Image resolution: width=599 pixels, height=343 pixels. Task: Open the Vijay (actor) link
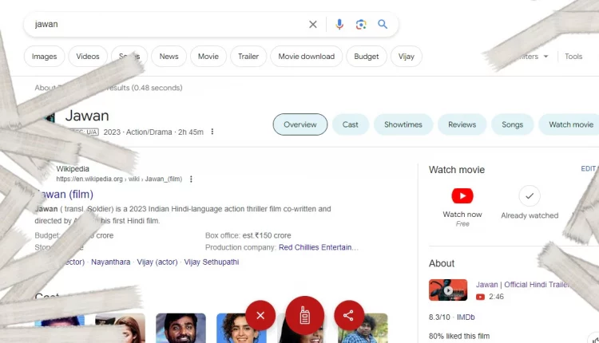click(x=157, y=262)
